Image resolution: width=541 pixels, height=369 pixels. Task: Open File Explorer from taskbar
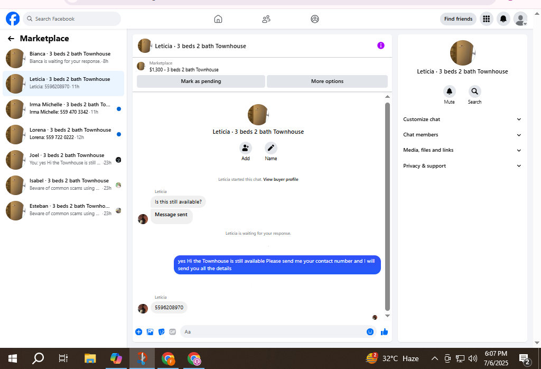click(90, 358)
